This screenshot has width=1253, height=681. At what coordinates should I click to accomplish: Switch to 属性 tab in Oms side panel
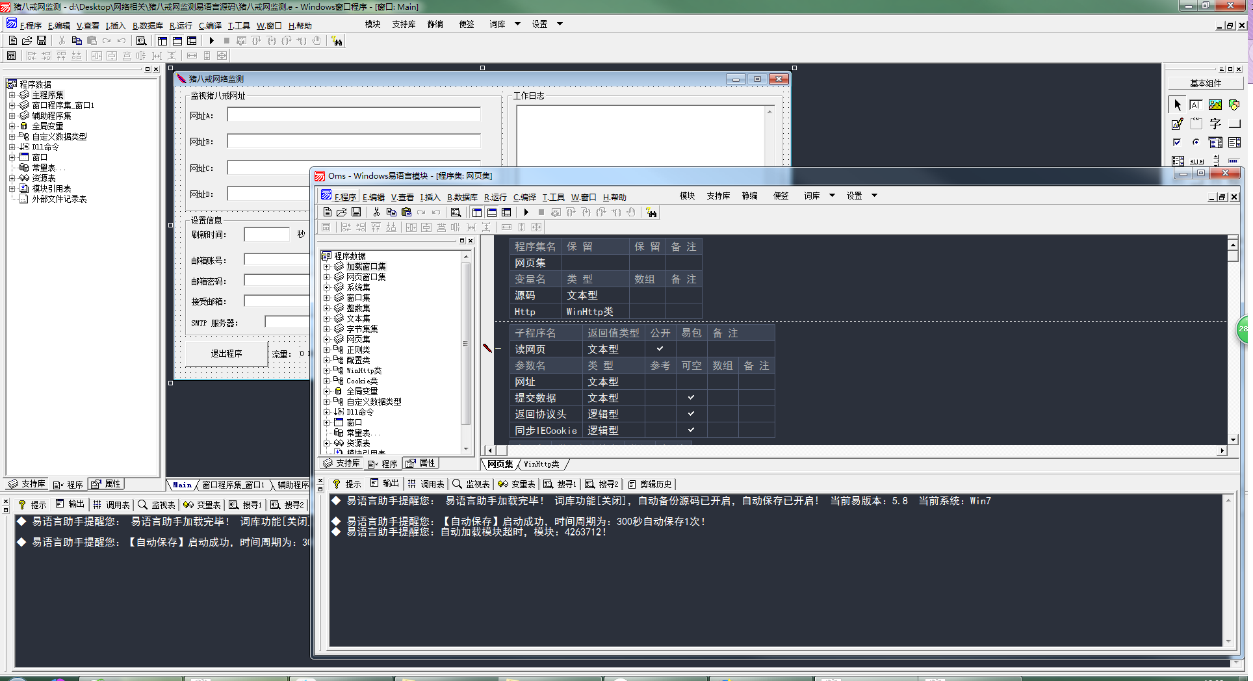pyautogui.click(x=421, y=463)
